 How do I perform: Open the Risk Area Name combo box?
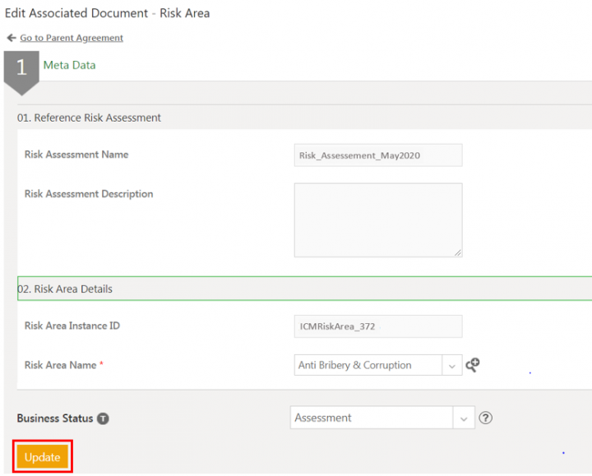click(368, 365)
